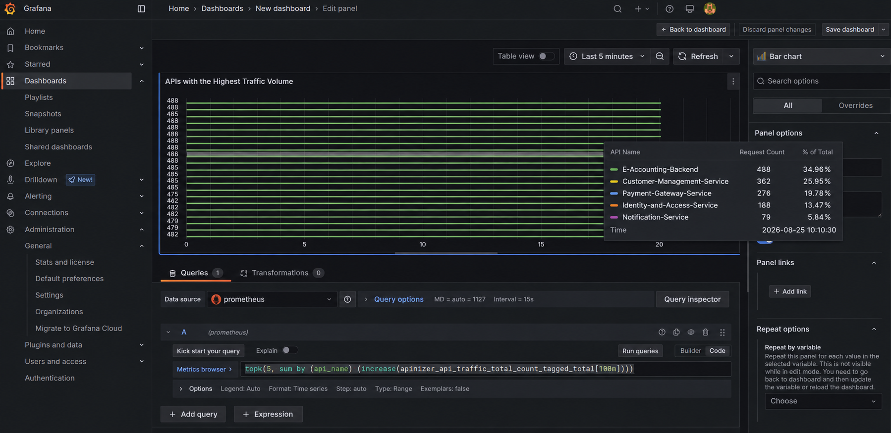Click Back to dashboard button

point(693,30)
